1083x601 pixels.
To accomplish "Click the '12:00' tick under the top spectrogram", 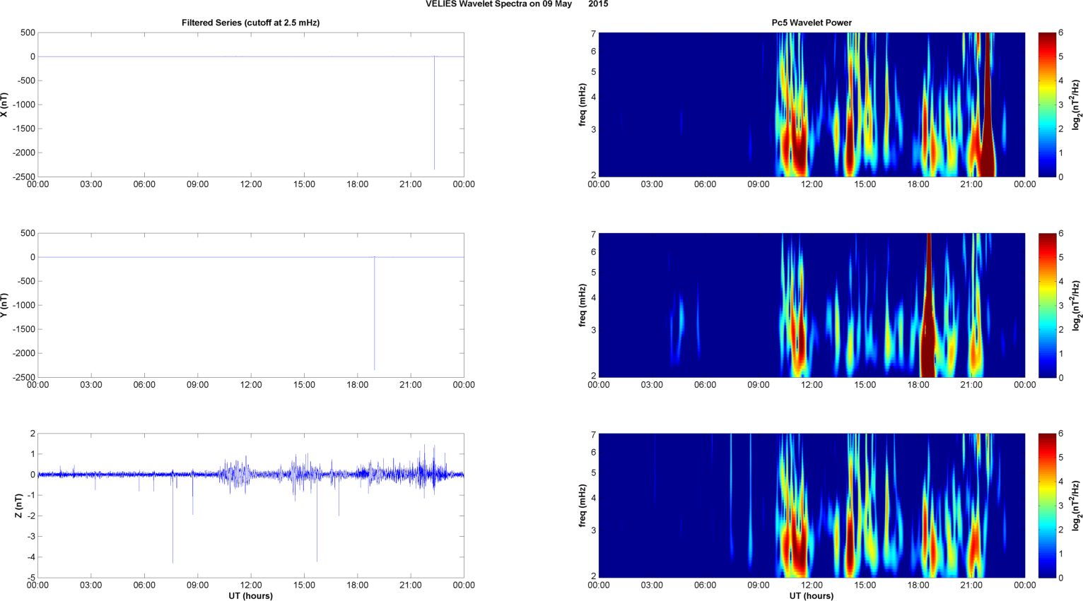I will tap(812, 184).
